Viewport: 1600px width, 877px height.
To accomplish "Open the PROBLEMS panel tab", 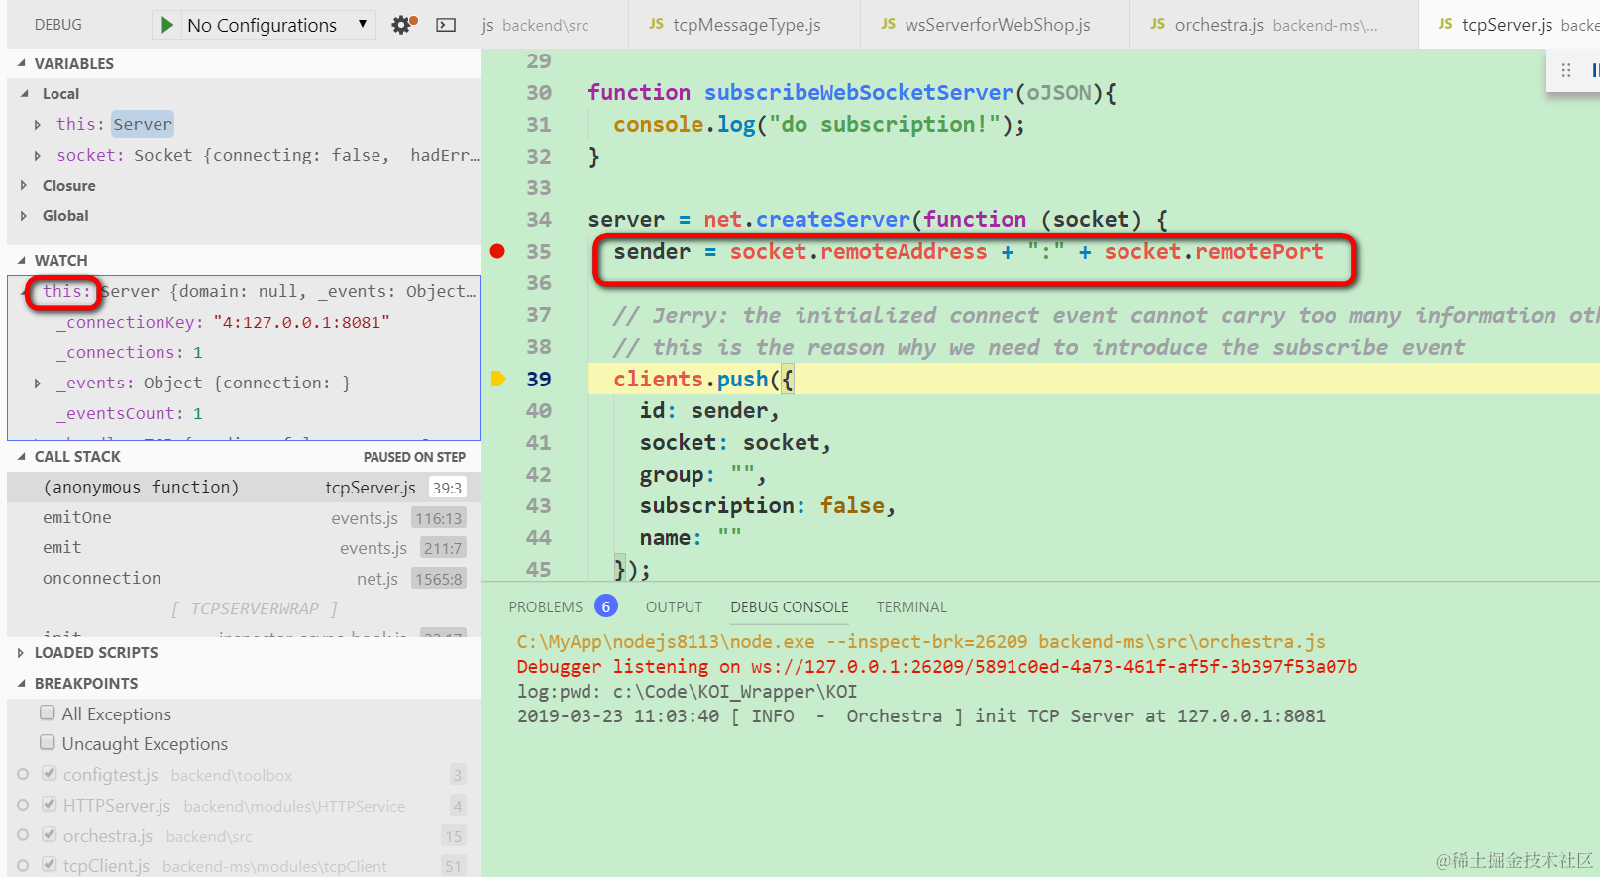I will coord(546,607).
